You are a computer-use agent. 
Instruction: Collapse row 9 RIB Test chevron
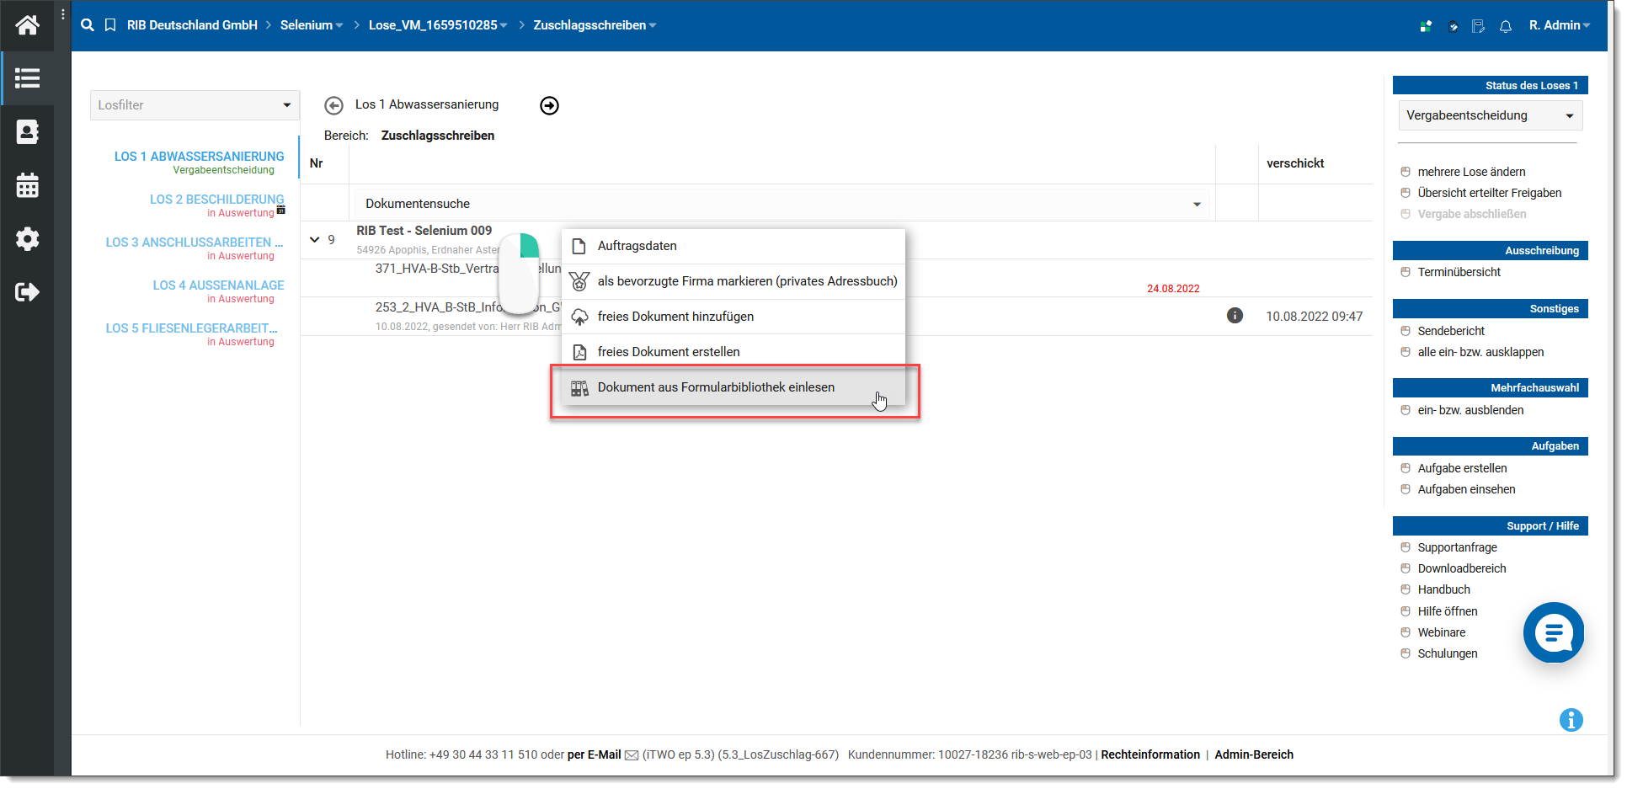point(315,240)
